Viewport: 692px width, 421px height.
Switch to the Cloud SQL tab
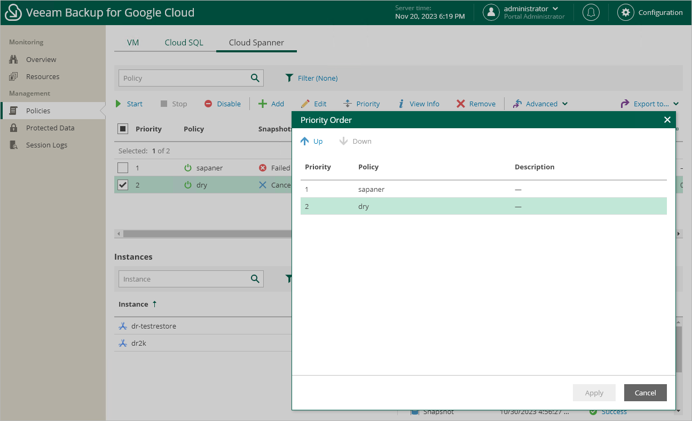[x=184, y=43]
